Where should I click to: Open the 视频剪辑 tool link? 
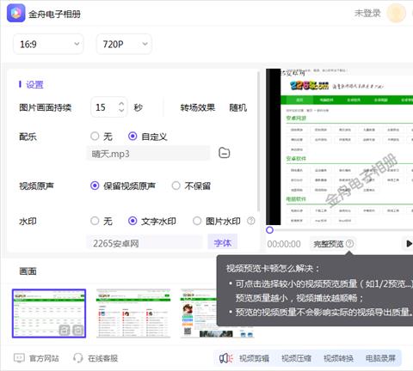pyautogui.click(x=254, y=358)
